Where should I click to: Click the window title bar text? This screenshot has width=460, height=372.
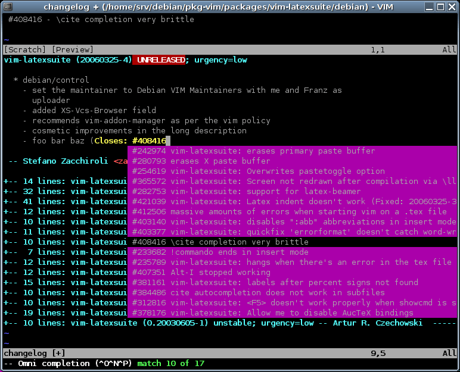[x=218, y=7]
